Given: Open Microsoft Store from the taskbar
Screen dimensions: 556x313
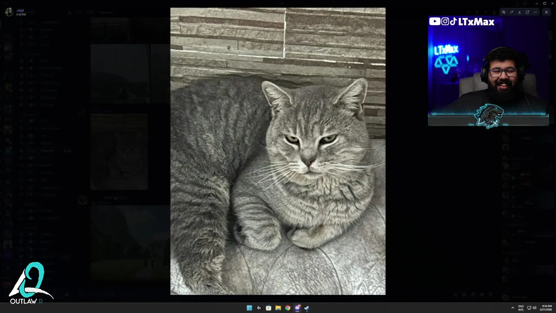Looking at the screenshot, I should click(x=268, y=308).
